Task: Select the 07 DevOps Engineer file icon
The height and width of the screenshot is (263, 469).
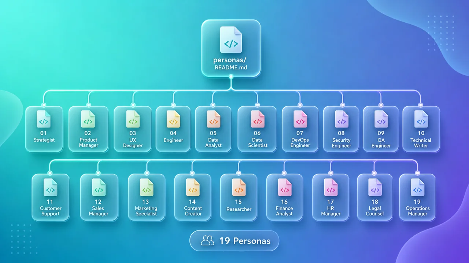Action: coord(300,119)
